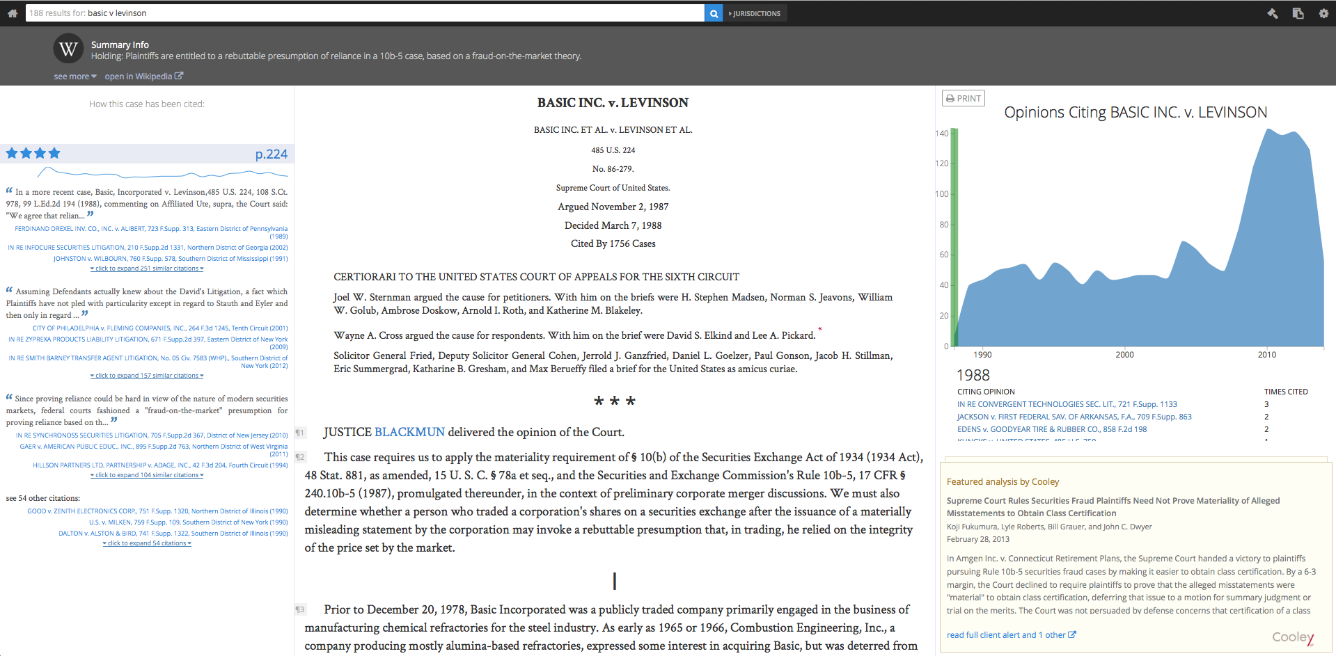Open In re Smith Barney Transfer Agent citation
This screenshot has height=656, width=1336.
[148, 362]
